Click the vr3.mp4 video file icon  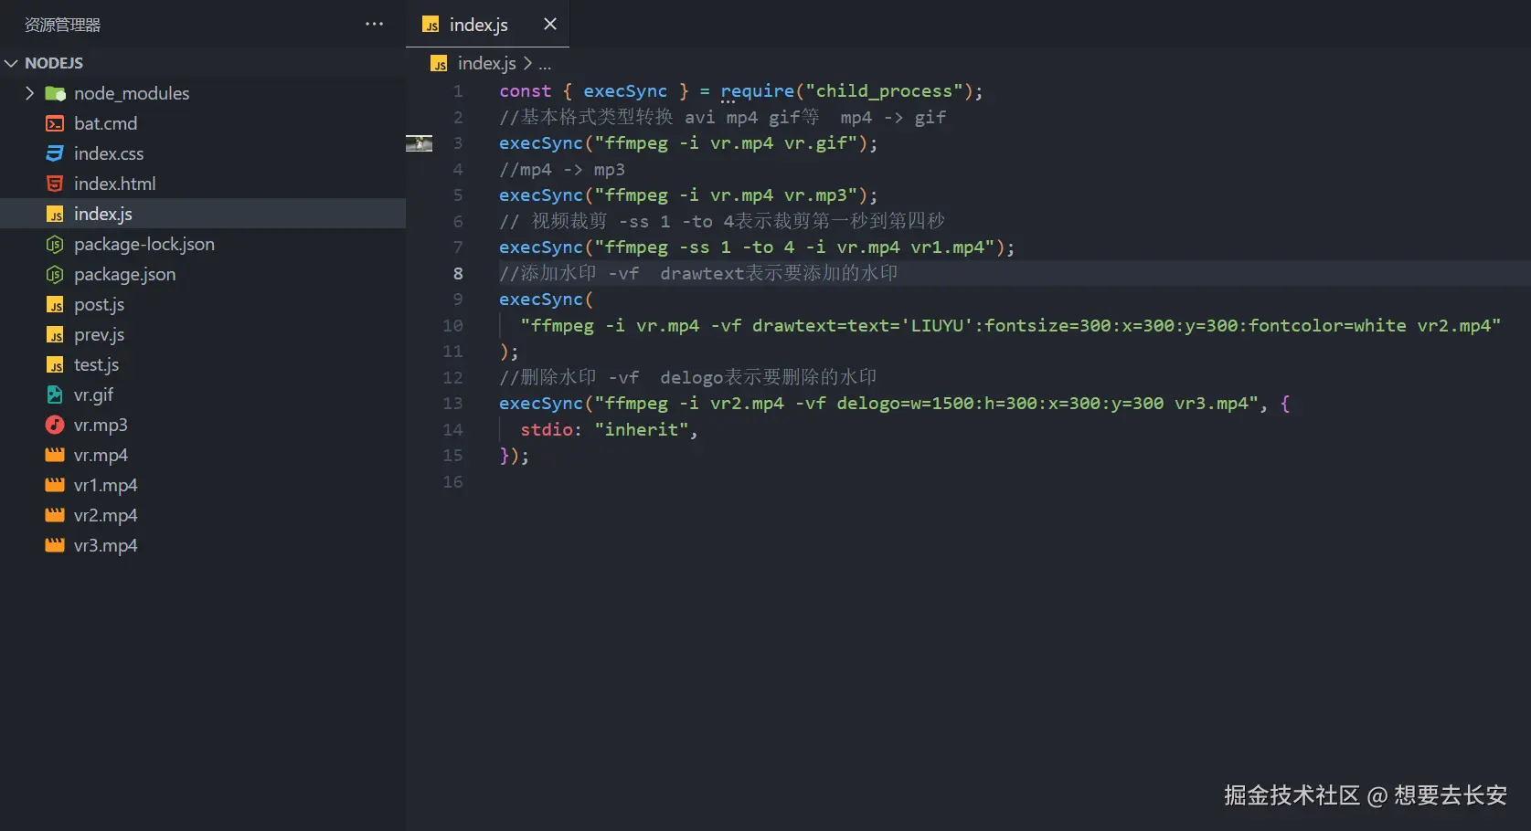point(55,545)
